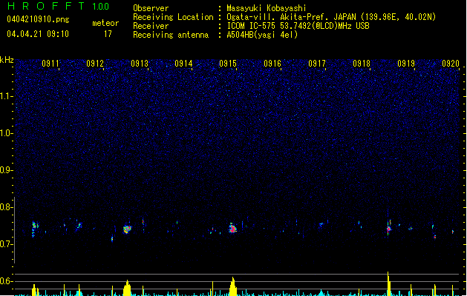Click the Receiving antenna label
Screen dimensions: 467x296
[x=171, y=35]
